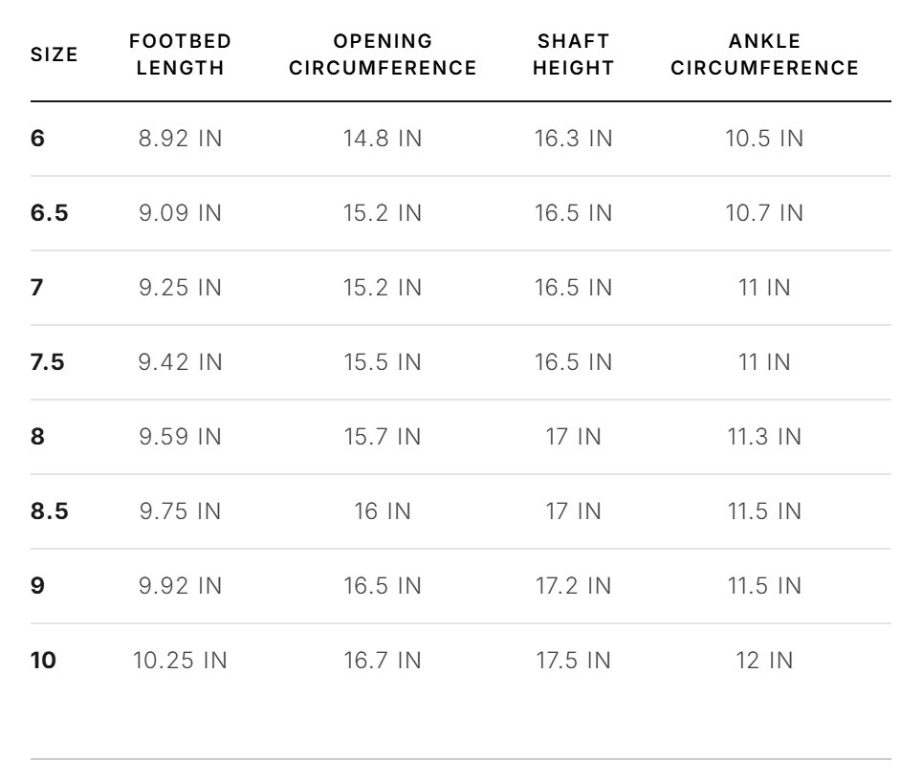Screen dimensions: 922x782
Task: Select the 12 IN ankle circumference cell
Action: [764, 661]
